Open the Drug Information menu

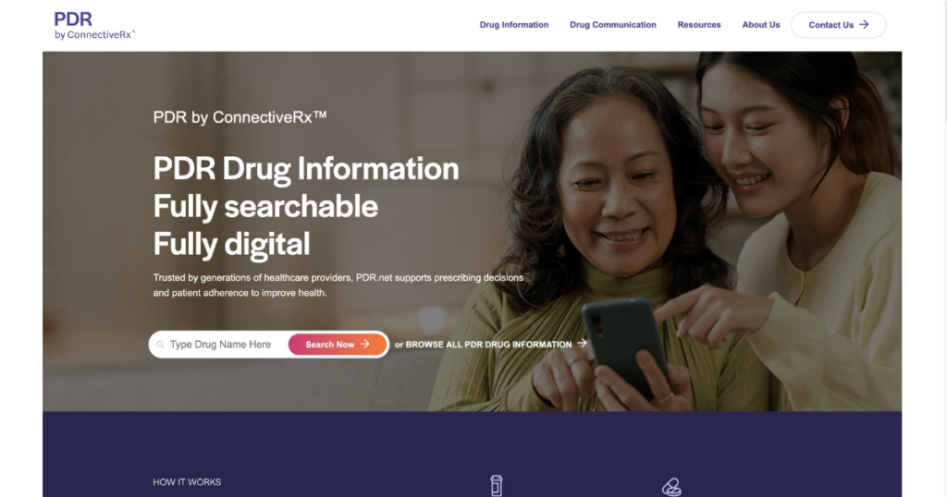(x=514, y=25)
